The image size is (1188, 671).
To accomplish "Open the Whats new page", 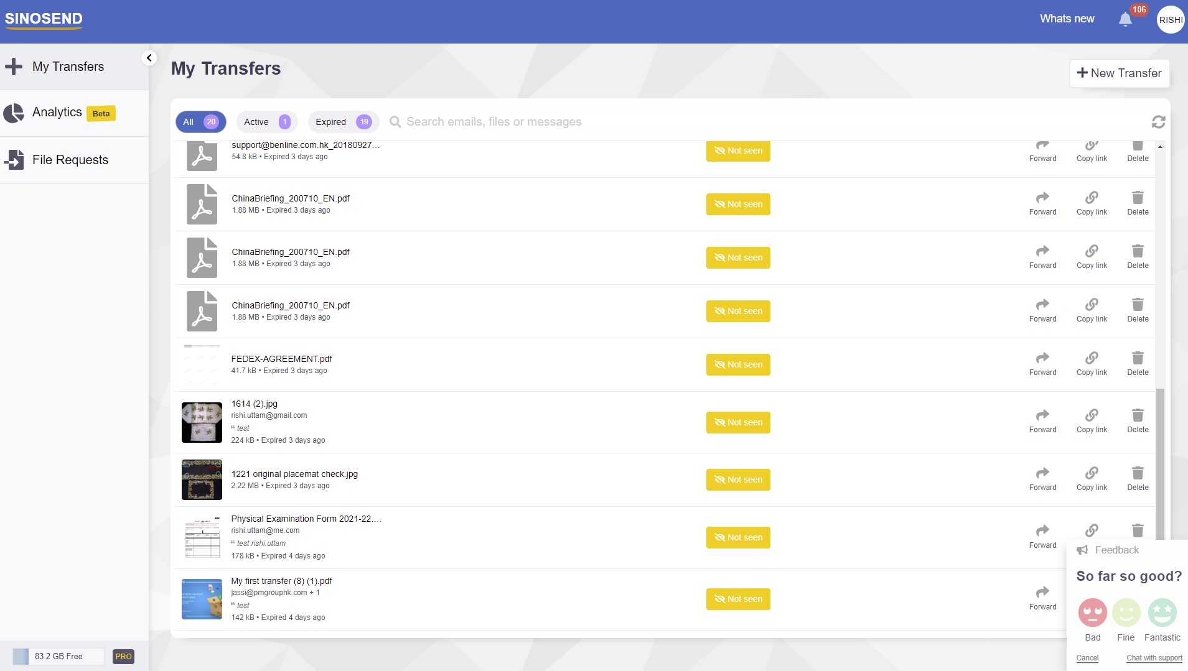I will pyautogui.click(x=1067, y=19).
